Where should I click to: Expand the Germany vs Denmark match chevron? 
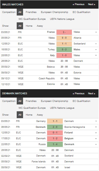96,121
